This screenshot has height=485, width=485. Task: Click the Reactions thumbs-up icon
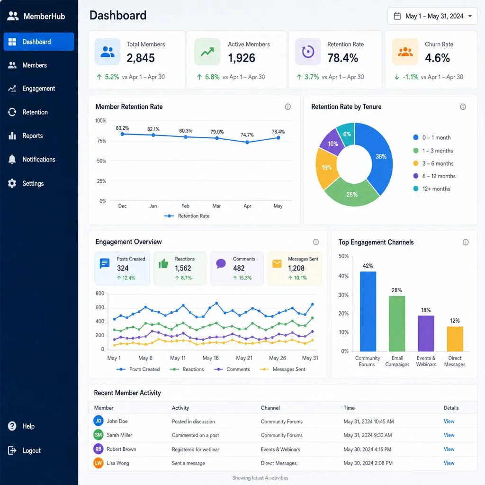[x=163, y=263]
